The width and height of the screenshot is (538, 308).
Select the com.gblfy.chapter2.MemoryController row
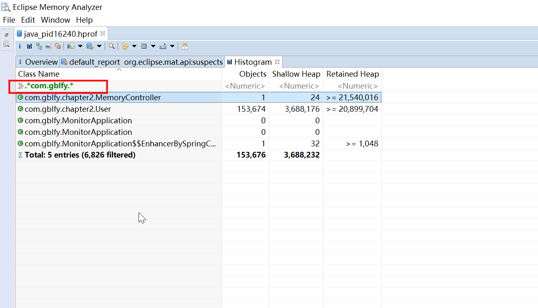(x=198, y=98)
